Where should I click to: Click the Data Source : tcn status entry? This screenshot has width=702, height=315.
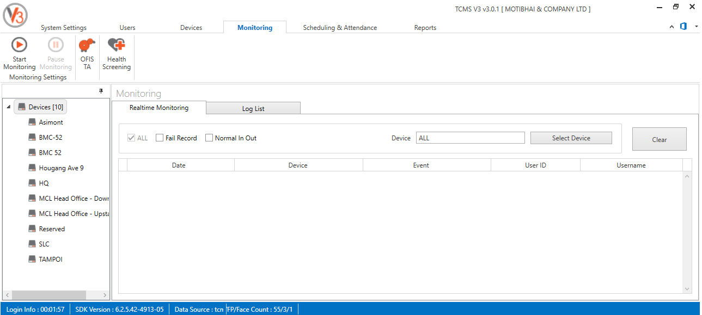coord(199,310)
